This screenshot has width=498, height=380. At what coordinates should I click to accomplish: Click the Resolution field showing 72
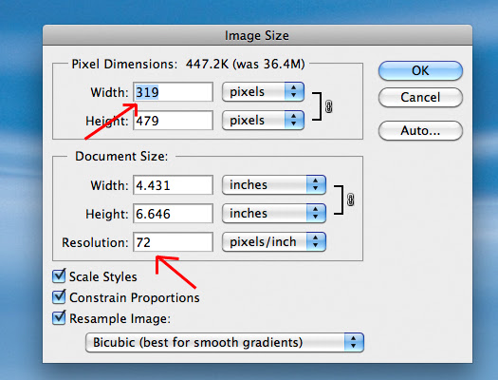[x=173, y=242]
